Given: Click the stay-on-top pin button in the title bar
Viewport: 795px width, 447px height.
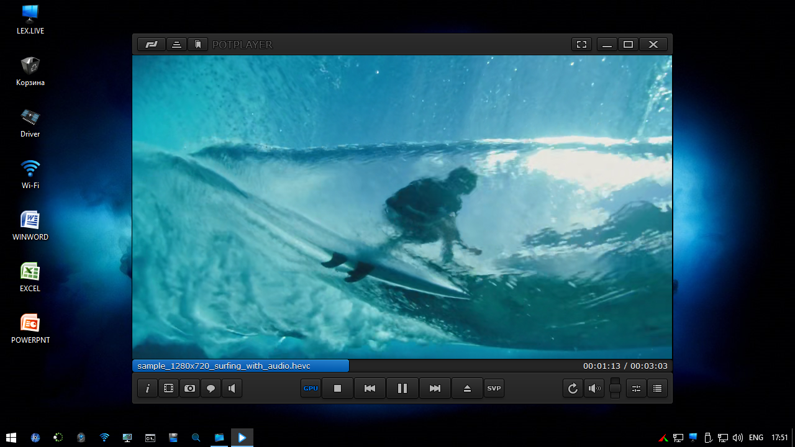Looking at the screenshot, I should point(176,45).
